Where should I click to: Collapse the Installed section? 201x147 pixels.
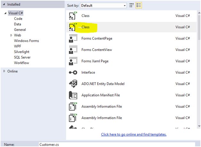(4, 4)
